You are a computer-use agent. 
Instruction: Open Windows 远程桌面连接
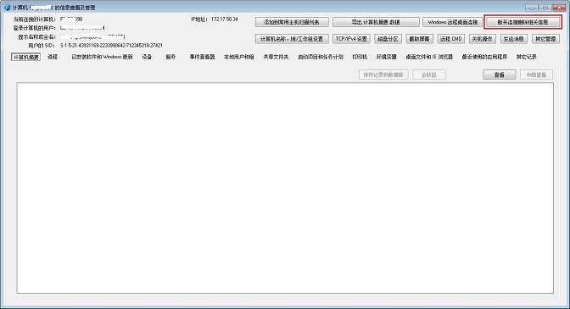453,22
